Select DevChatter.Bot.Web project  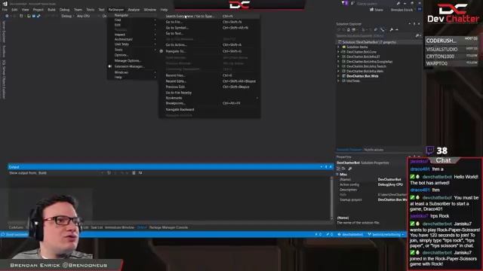pos(362,76)
